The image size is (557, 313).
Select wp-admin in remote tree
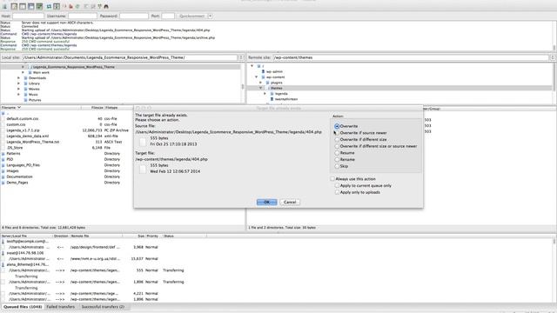pyautogui.click(x=274, y=71)
